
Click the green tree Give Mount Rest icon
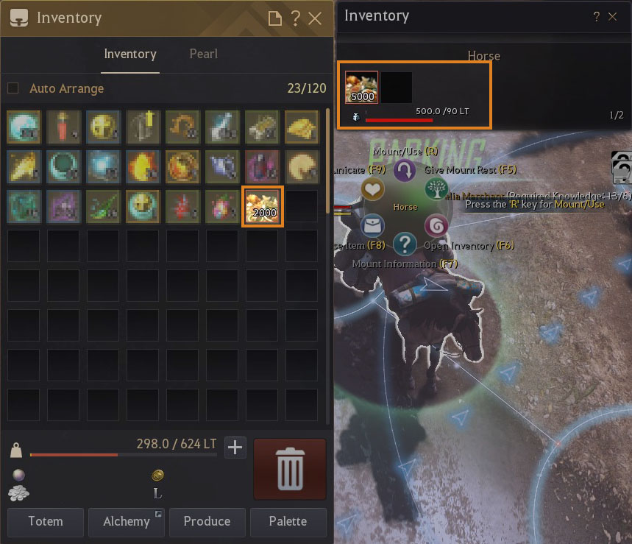(436, 188)
